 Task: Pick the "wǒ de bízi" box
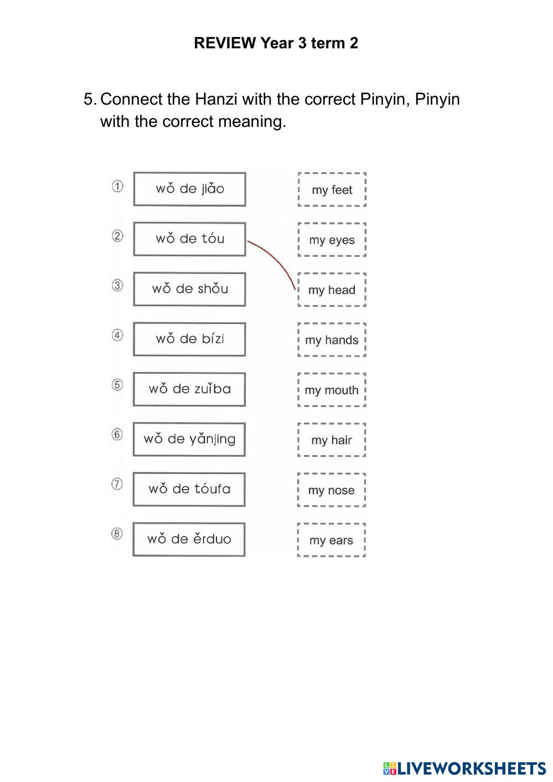pyautogui.click(x=189, y=339)
